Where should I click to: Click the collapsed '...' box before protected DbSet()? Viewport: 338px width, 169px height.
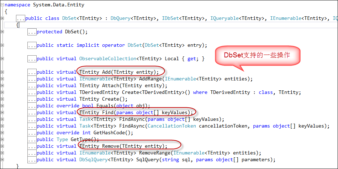[x=32, y=32]
